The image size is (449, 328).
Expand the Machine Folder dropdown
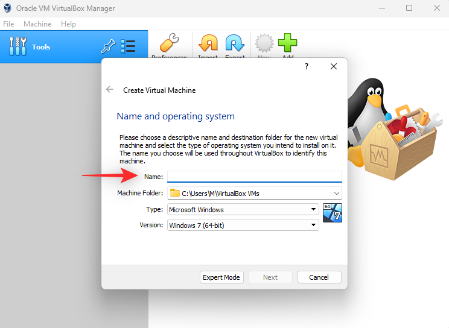337,194
